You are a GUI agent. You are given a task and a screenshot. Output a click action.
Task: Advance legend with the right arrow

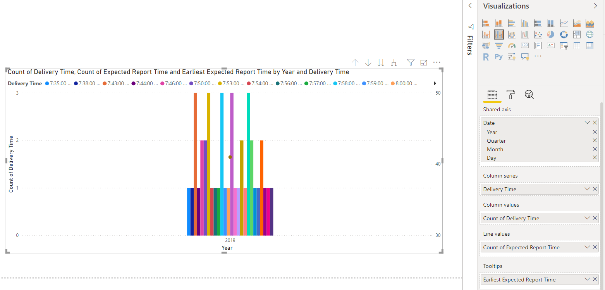coord(435,83)
